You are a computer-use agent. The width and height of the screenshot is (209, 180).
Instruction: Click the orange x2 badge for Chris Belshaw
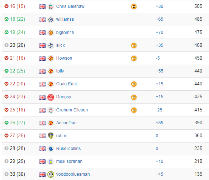[134, 6]
